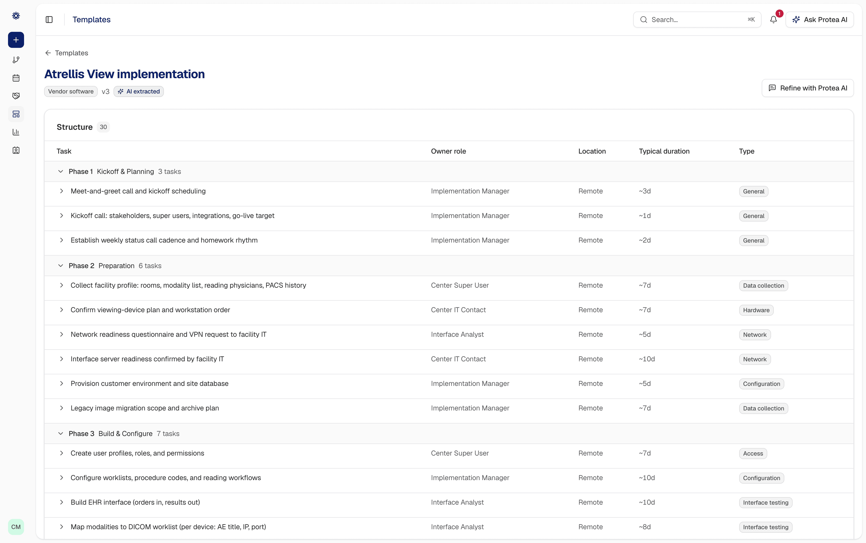Click the Templates header title
Viewport: 866px width, 543px height.
pyautogui.click(x=91, y=19)
